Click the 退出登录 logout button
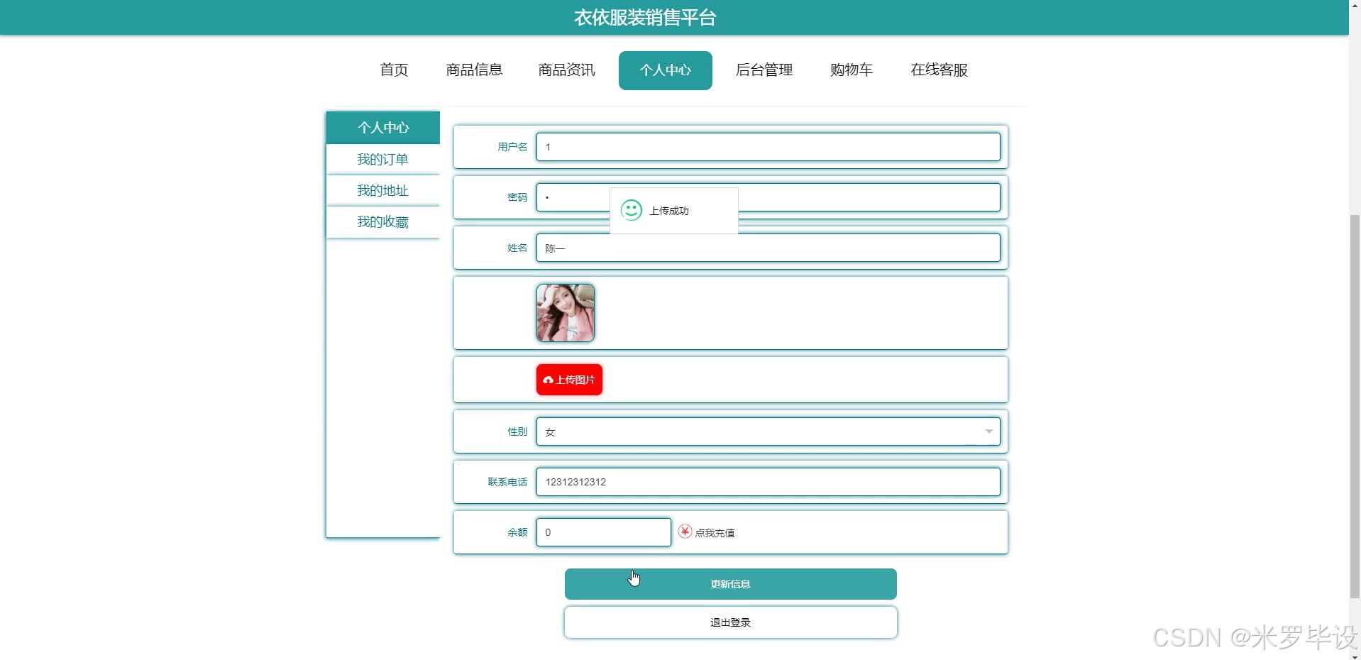Viewport: 1361px width, 660px height. point(729,622)
